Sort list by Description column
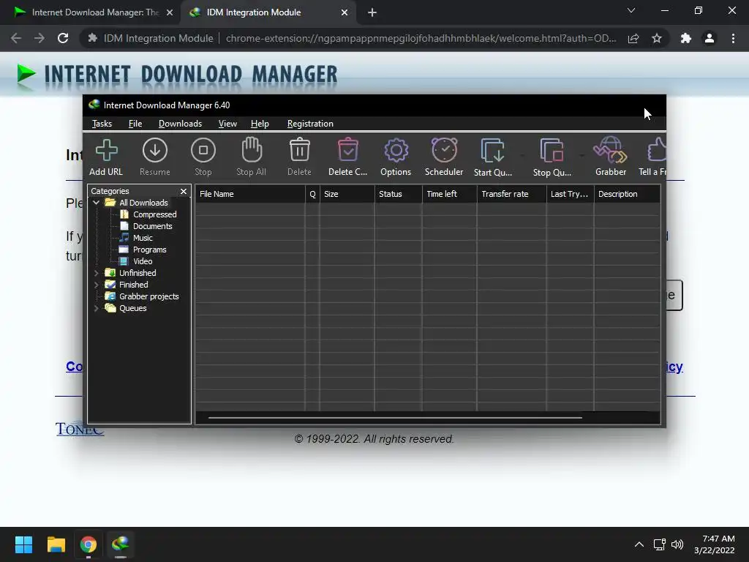 [627, 194]
